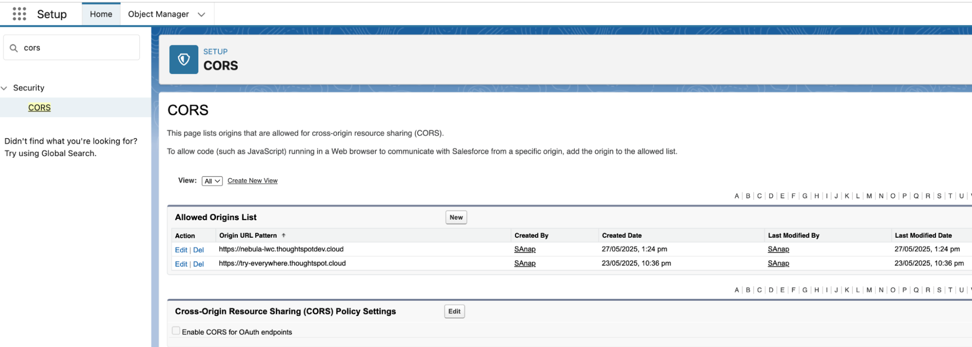The height and width of the screenshot is (347, 972).
Task: Open the Create New View link
Action: point(252,181)
